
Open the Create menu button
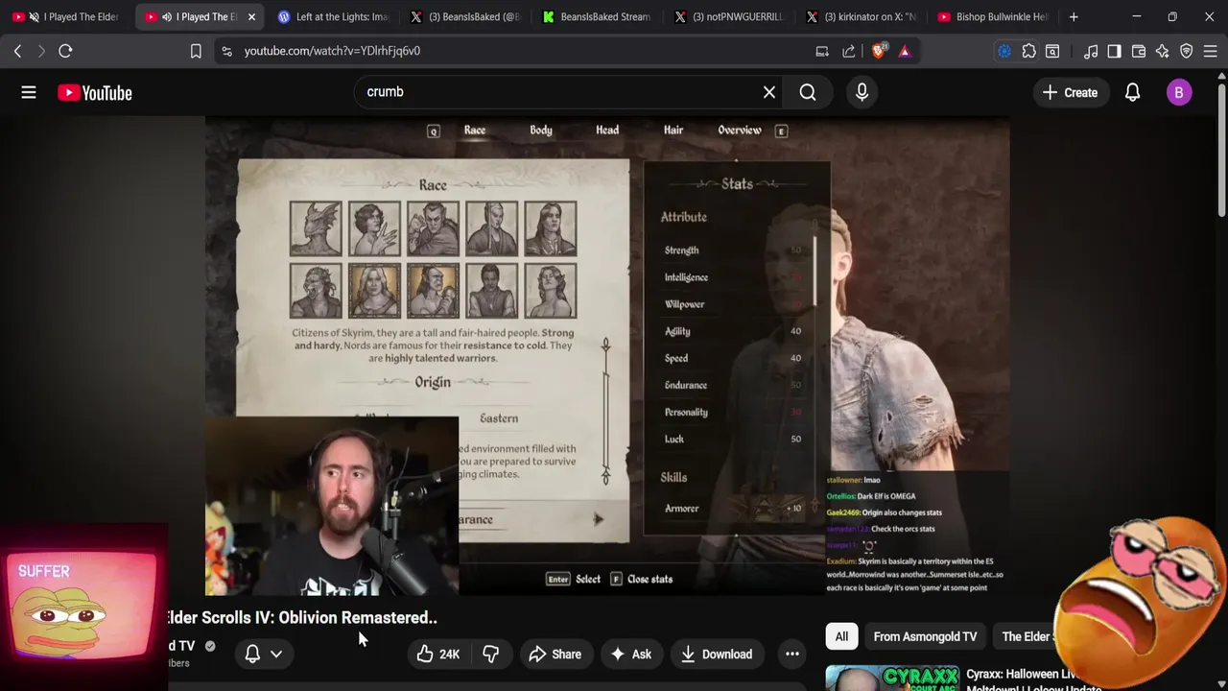(1070, 92)
